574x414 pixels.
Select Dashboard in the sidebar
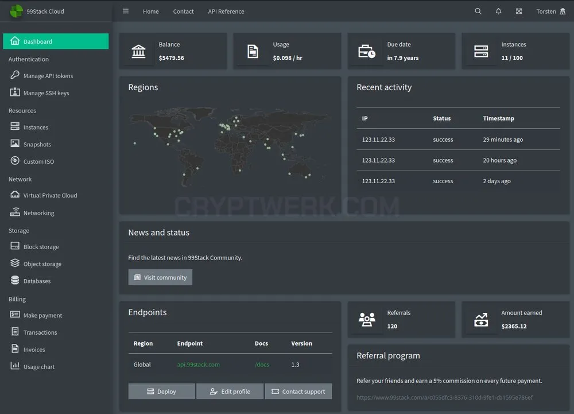[x=56, y=41]
